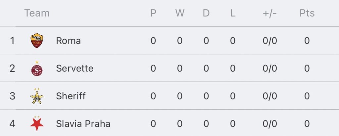Screen dimensions: 339x136
Task: Click the +/- goal difference header
Action: click(269, 13)
